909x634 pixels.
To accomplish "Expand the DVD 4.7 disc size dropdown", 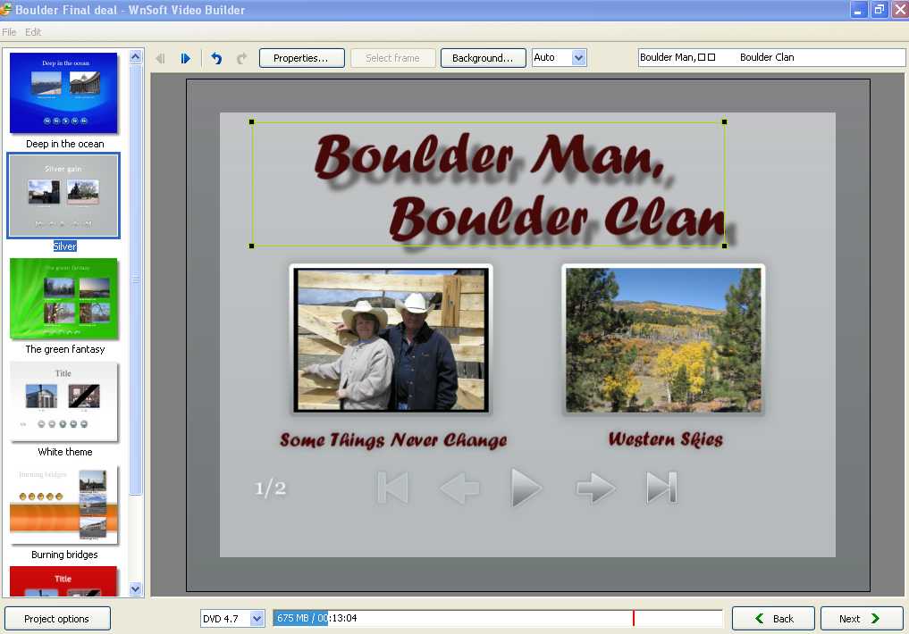I will click(257, 618).
